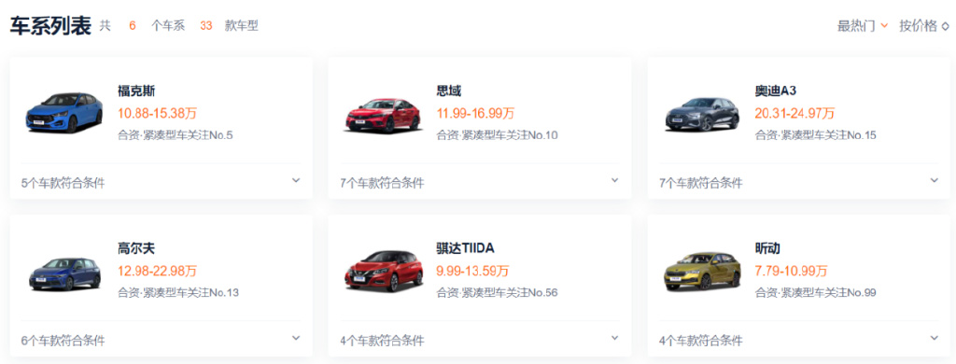Open the red 骐达TIIDA car image

pyautogui.click(x=384, y=272)
